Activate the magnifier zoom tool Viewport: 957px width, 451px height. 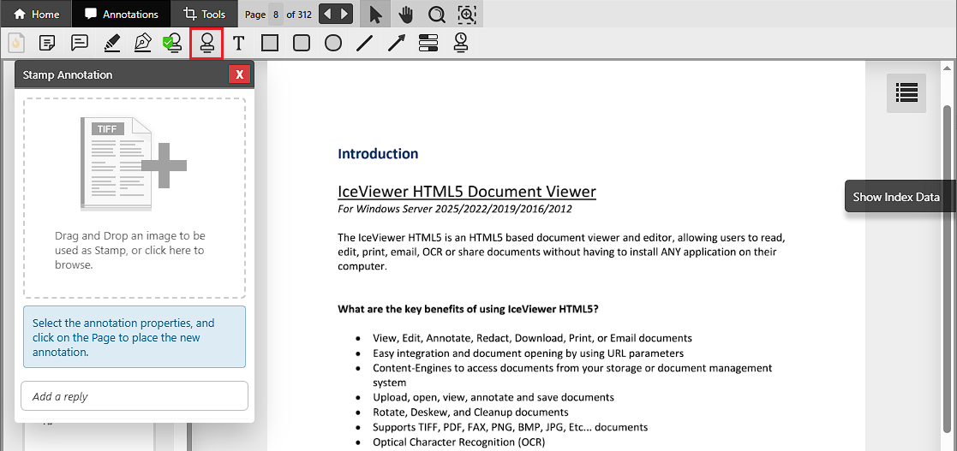[x=436, y=14]
